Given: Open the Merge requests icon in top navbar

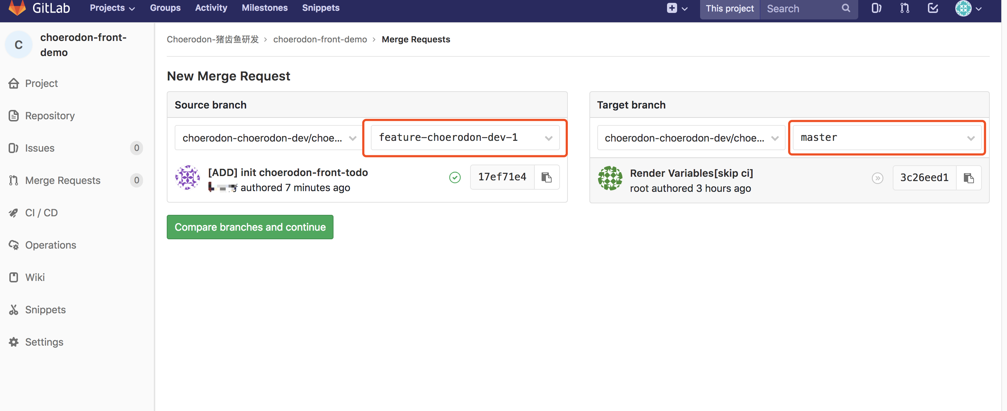Looking at the screenshot, I should click(x=905, y=8).
